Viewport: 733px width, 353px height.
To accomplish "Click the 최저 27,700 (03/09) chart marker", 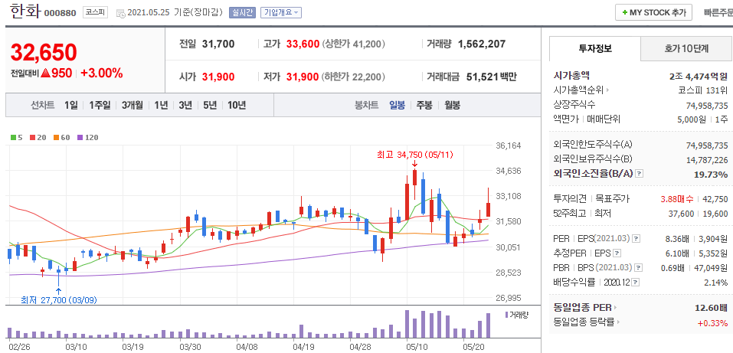I will click(x=60, y=299).
